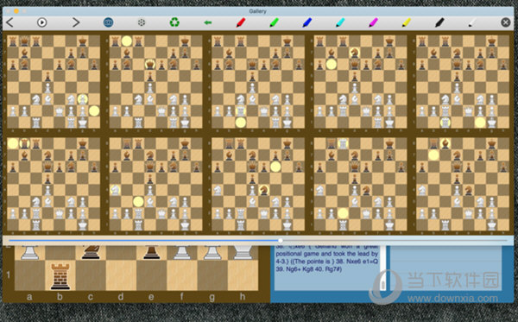Open the fourth board thumbnail in top row
Viewport: 518px width, 322px height.
click(x=360, y=81)
